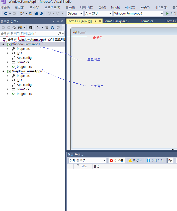Expand 참조 under WindowsFormsApp1

tap(7, 53)
